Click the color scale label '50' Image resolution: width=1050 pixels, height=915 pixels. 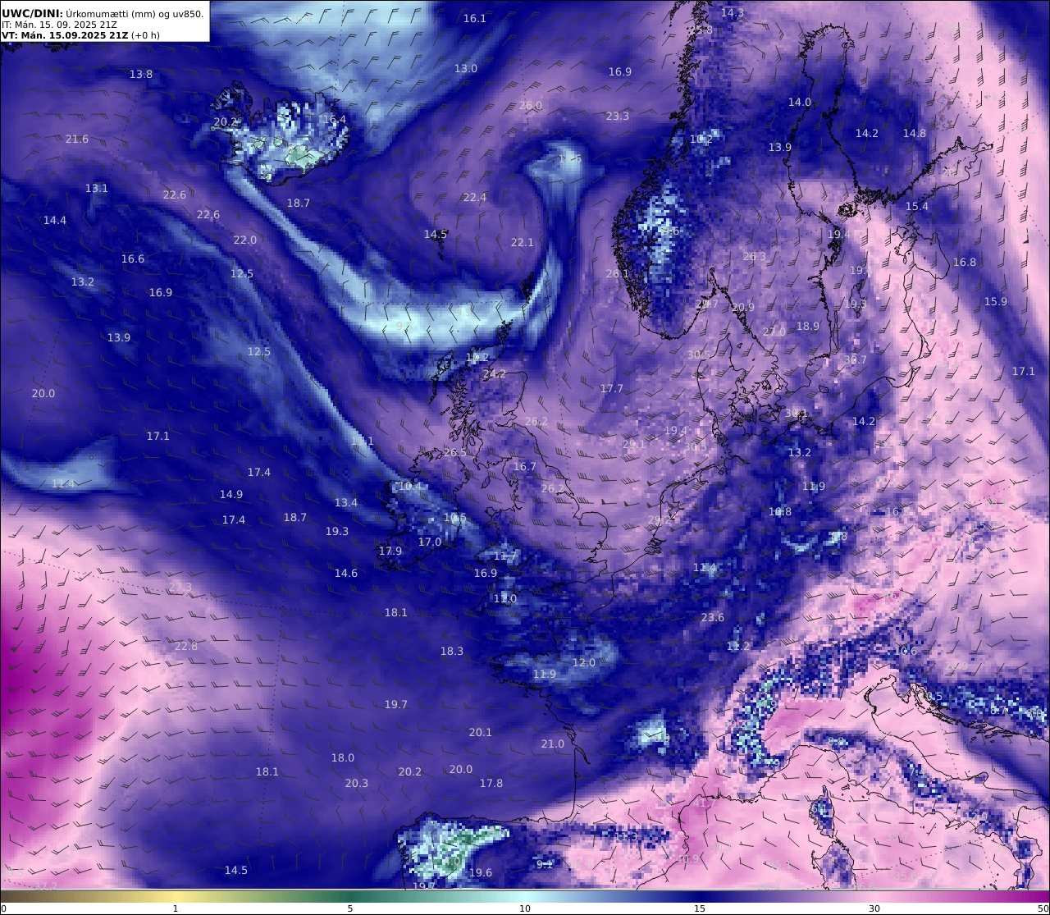1043,908
